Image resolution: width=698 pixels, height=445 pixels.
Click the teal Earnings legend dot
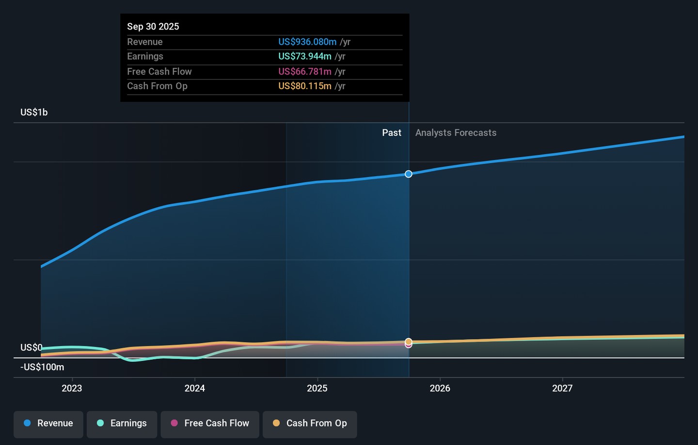100,423
